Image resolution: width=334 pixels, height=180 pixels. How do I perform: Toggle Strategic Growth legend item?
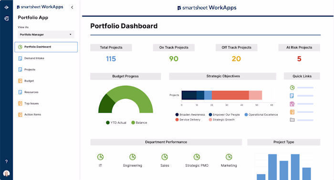coord(222,120)
